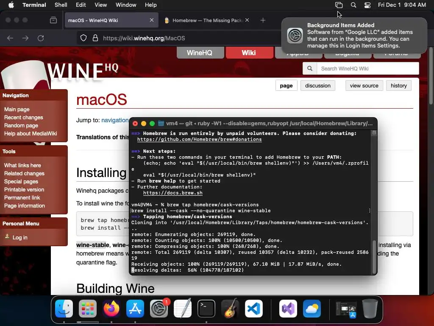Go forward in Firefox
Screen dimensions: 434x326
pos(25,38)
